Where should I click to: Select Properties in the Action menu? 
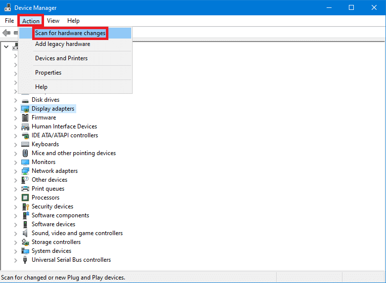tap(75, 73)
